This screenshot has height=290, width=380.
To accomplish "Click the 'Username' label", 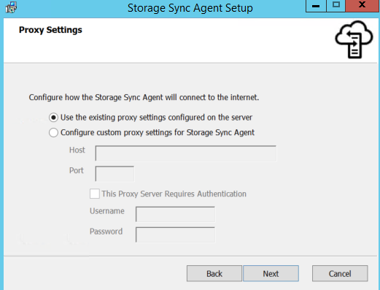I will coord(107,211).
